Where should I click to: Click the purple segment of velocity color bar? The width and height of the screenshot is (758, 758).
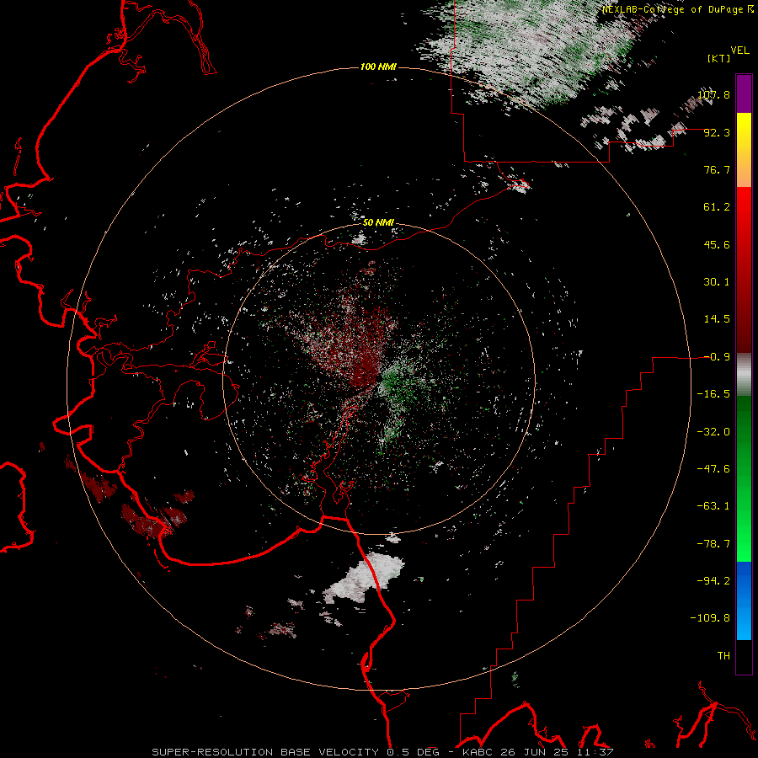point(744,93)
